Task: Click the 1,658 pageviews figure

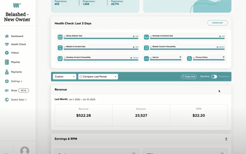Action: [86, 4]
